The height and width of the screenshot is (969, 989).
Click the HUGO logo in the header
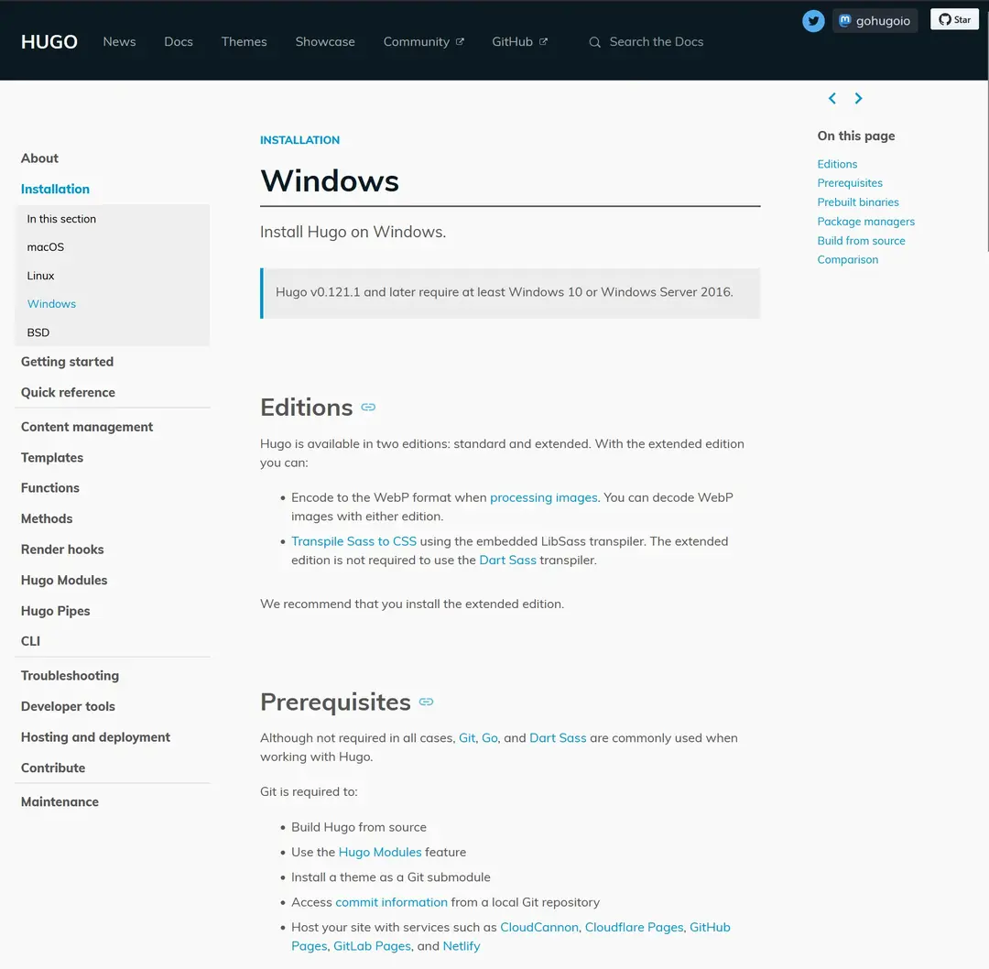click(x=49, y=42)
